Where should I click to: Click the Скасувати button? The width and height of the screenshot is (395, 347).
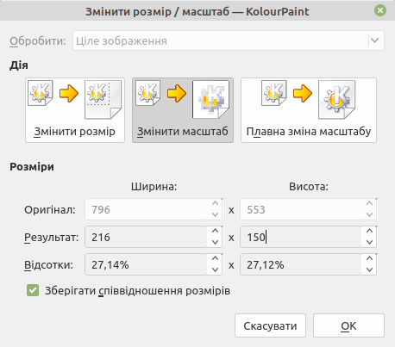tap(270, 325)
